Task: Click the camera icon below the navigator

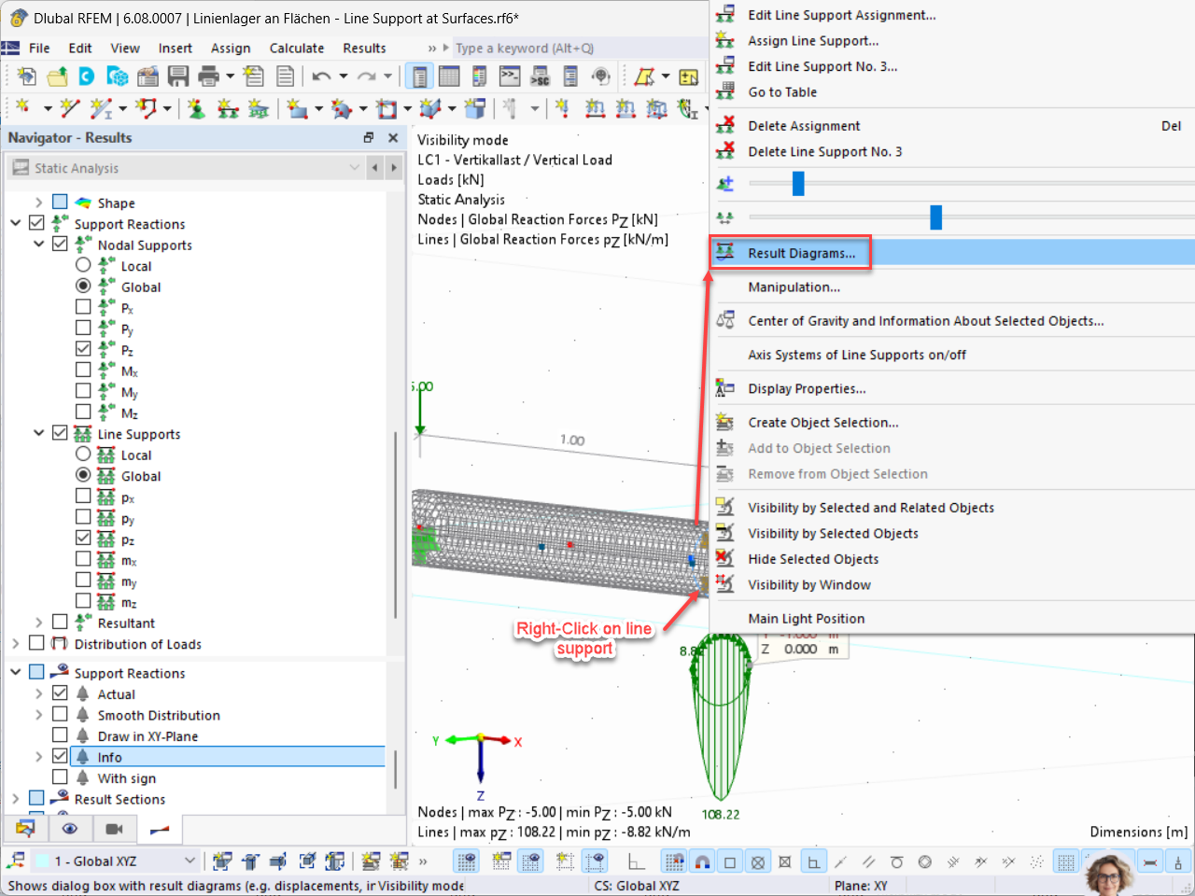Action: (x=114, y=829)
